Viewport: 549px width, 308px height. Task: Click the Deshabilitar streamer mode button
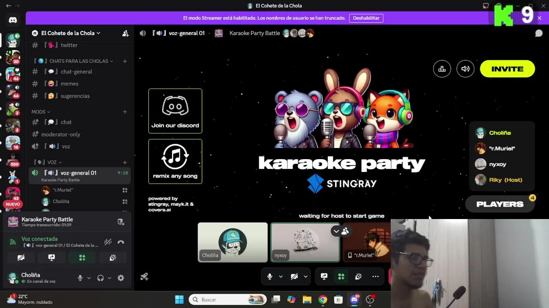(x=366, y=18)
